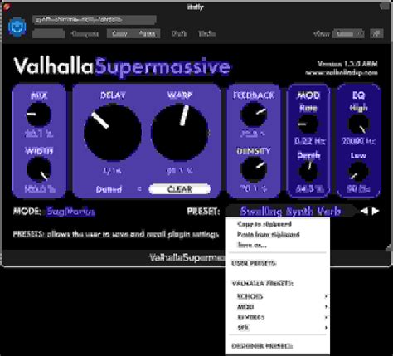Select Save as... in preset menu

(278, 245)
